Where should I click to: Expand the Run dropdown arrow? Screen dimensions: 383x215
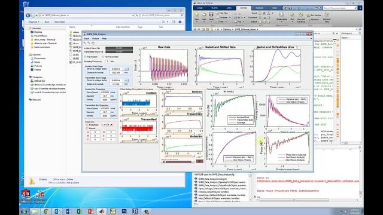pyautogui.click(x=292, y=22)
